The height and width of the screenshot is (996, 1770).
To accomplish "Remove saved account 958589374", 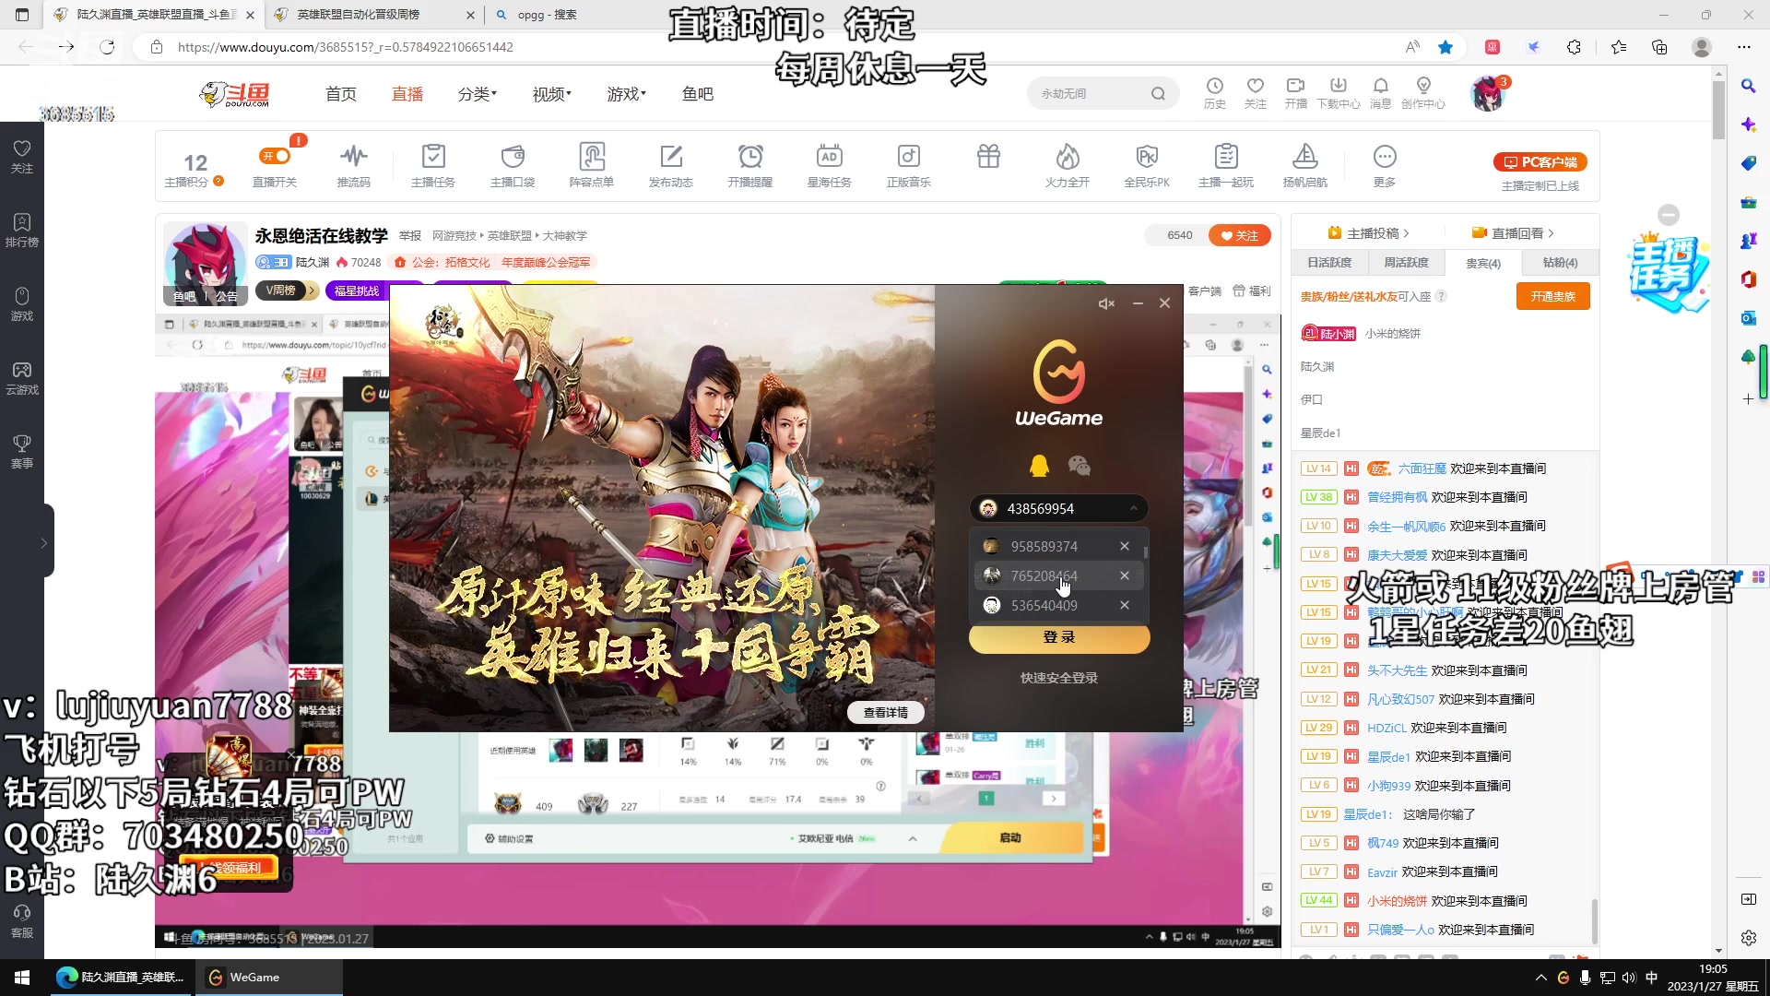I will (1125, 546).
